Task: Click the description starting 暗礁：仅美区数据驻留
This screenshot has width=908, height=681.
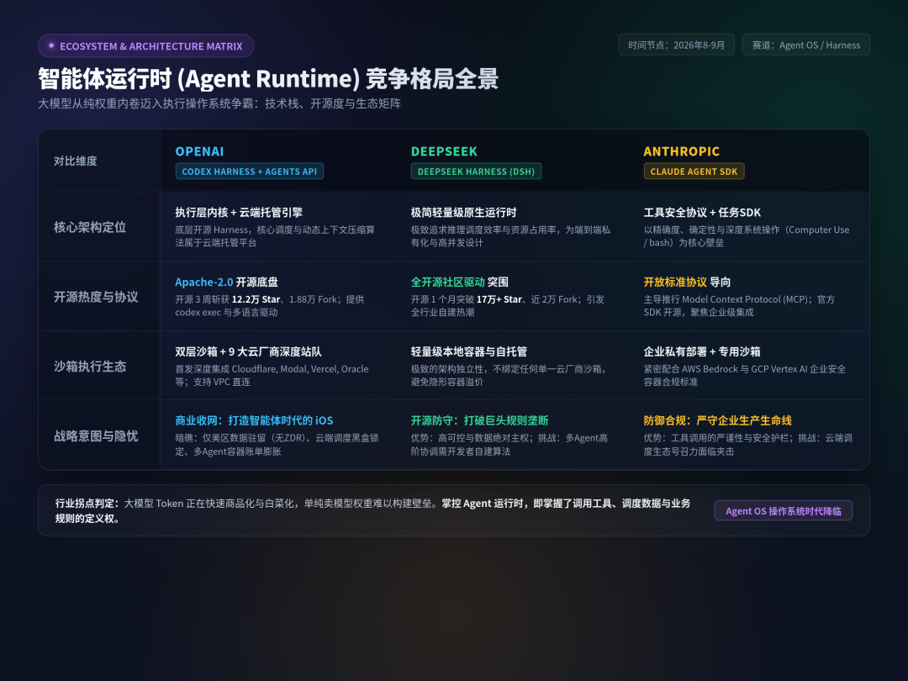Action: [277, 445]
